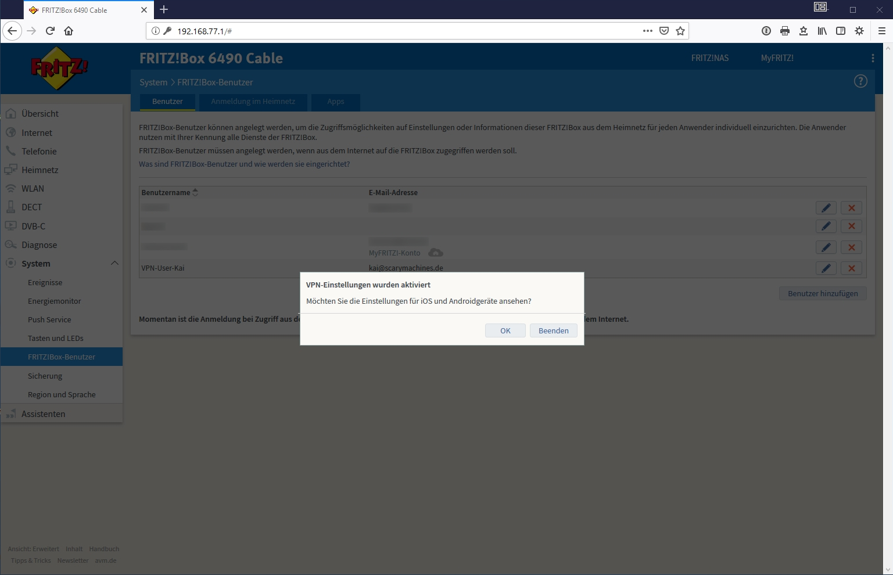893x575 pixels.
Task: Open DECT in the sidebar
Action: coord(62,207)
